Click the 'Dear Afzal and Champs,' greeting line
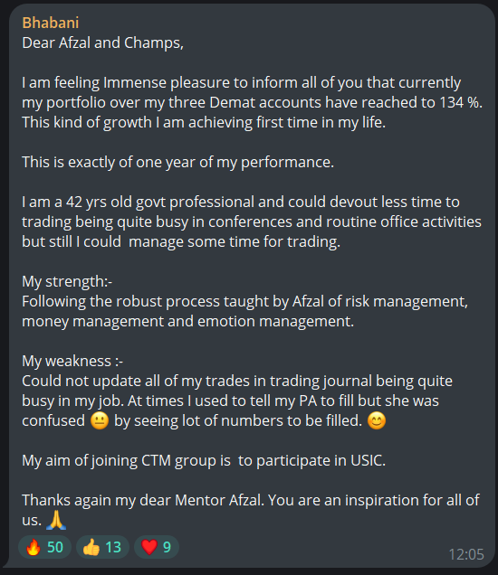 (103, 42)
